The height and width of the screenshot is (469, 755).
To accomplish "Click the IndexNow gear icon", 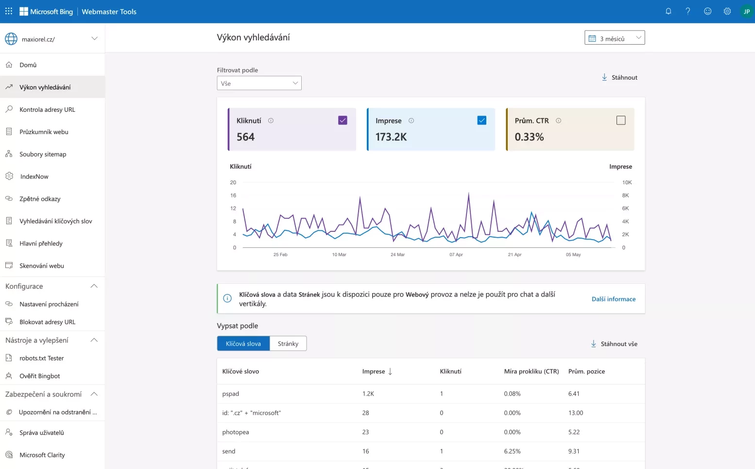I will coord(9,176).
